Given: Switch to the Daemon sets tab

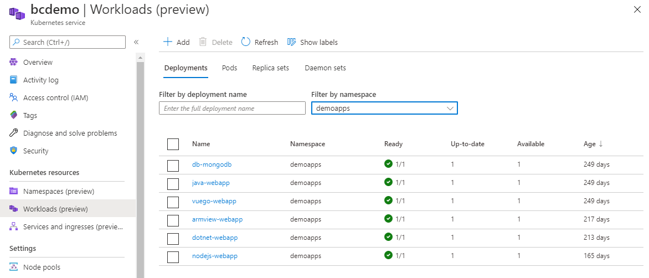Looking at the screenshot, I should 325,68.
